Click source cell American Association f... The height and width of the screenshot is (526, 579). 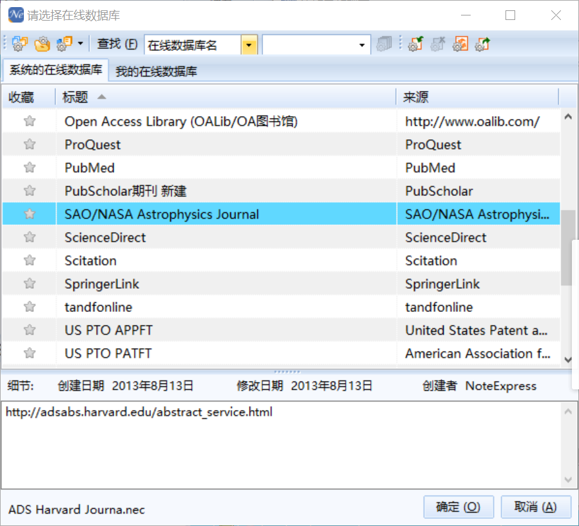478,353
